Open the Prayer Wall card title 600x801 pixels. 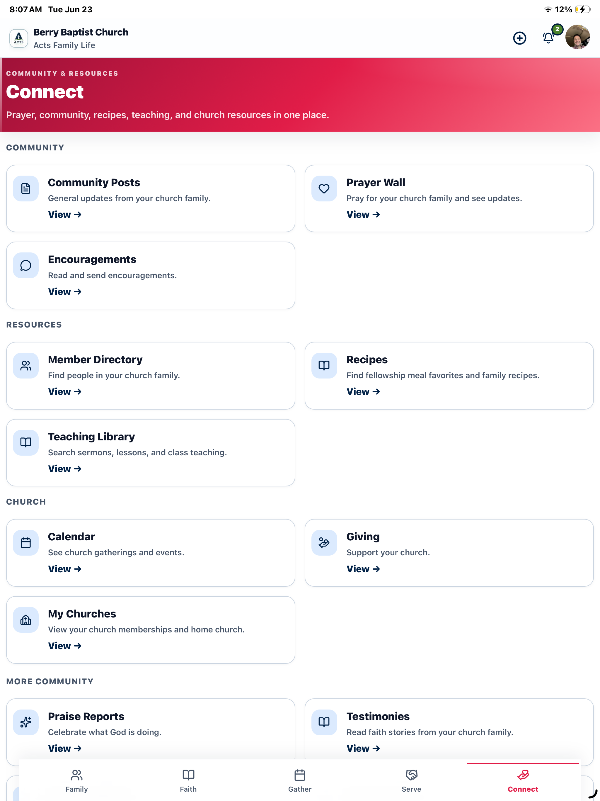click(376, 182)
